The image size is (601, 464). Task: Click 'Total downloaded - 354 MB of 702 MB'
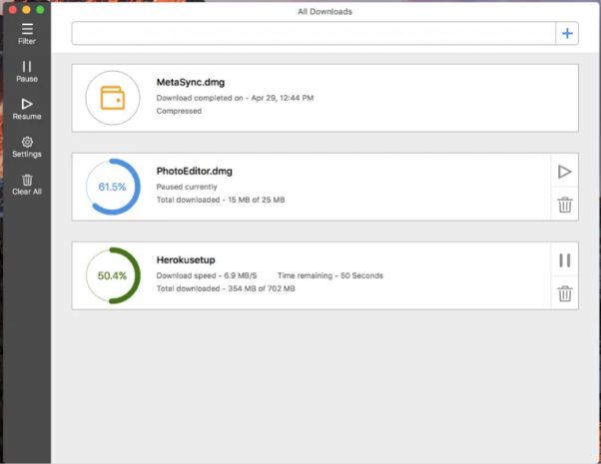point(226,289)
